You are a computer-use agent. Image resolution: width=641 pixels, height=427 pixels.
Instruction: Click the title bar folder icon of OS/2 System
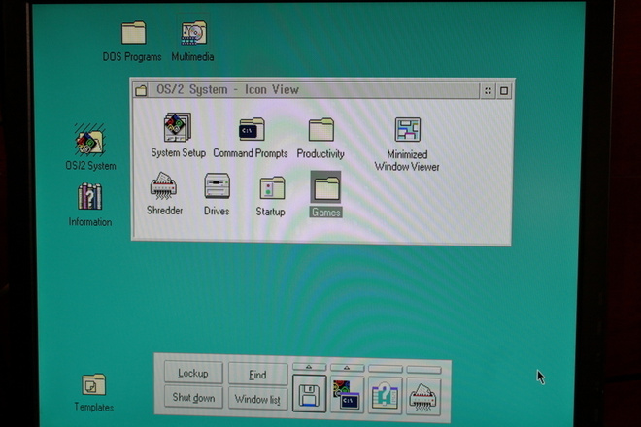point(141,90)
